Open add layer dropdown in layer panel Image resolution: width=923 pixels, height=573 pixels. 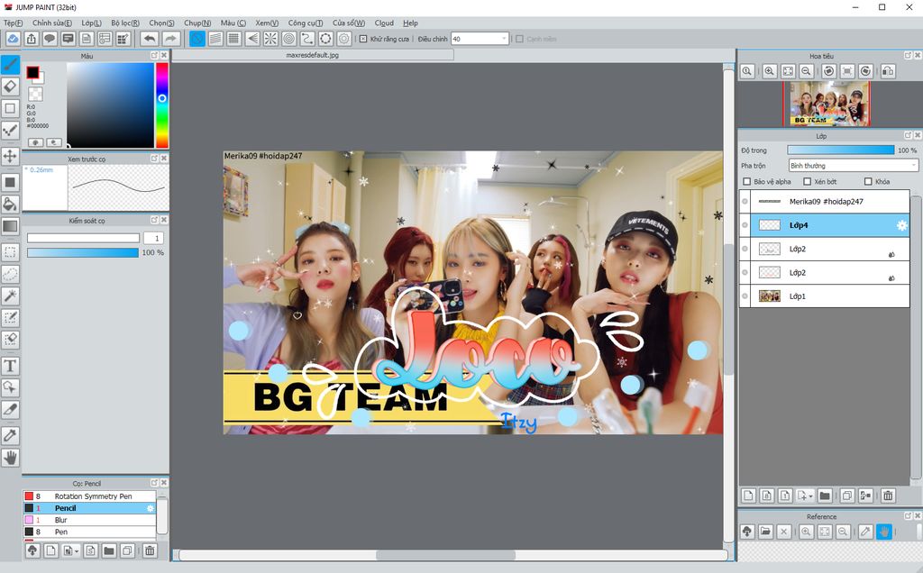805,496
